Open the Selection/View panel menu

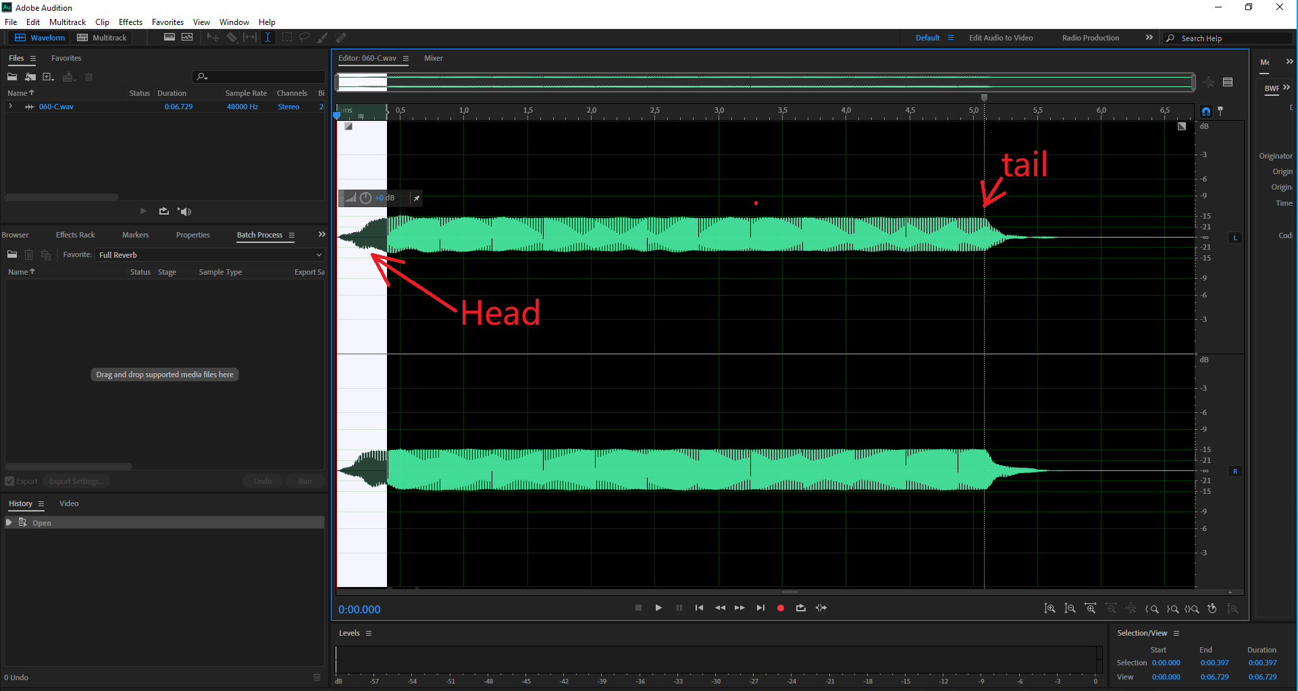(x=1176, y=634)
